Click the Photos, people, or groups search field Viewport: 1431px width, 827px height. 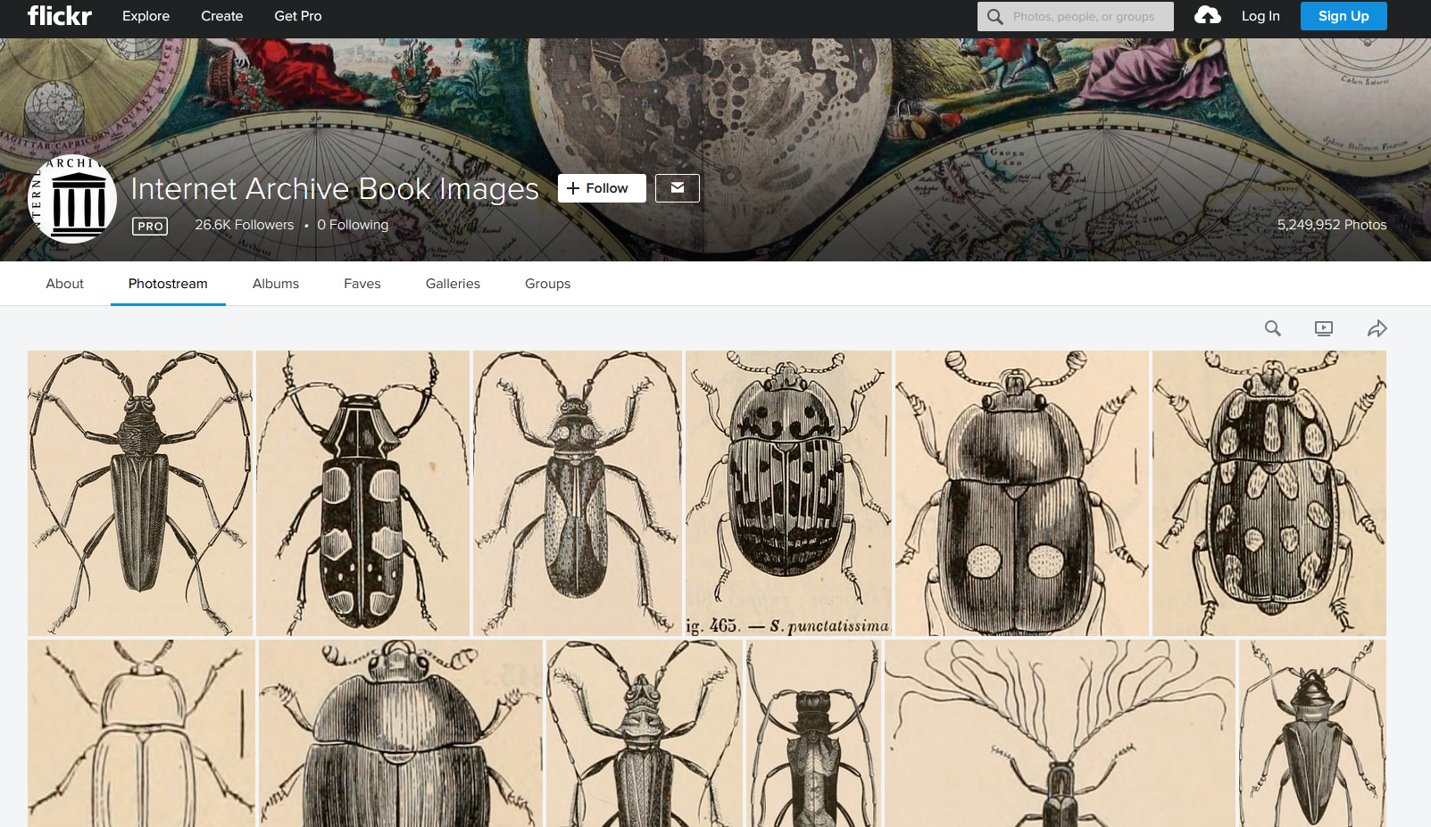[x=1076, y=16]
